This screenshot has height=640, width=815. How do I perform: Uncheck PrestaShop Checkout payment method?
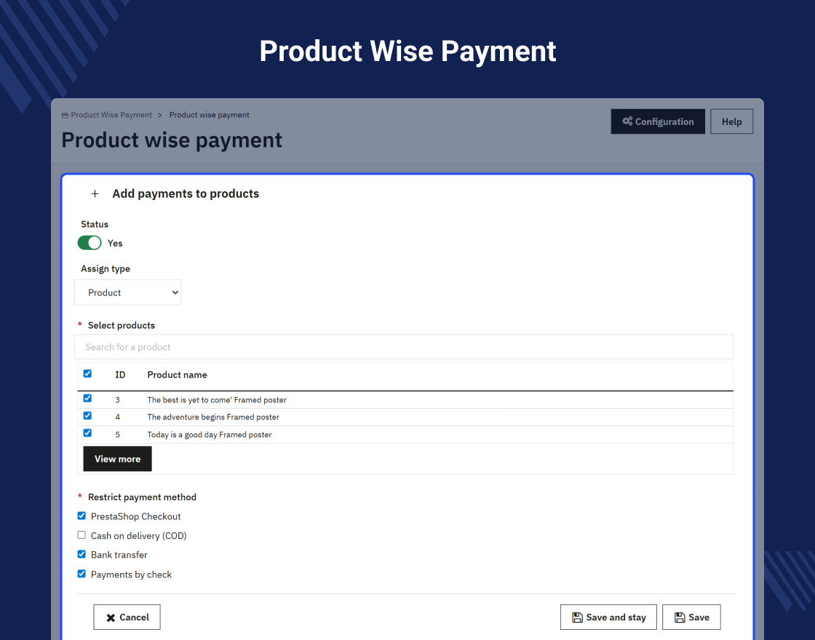pos(81,516)
